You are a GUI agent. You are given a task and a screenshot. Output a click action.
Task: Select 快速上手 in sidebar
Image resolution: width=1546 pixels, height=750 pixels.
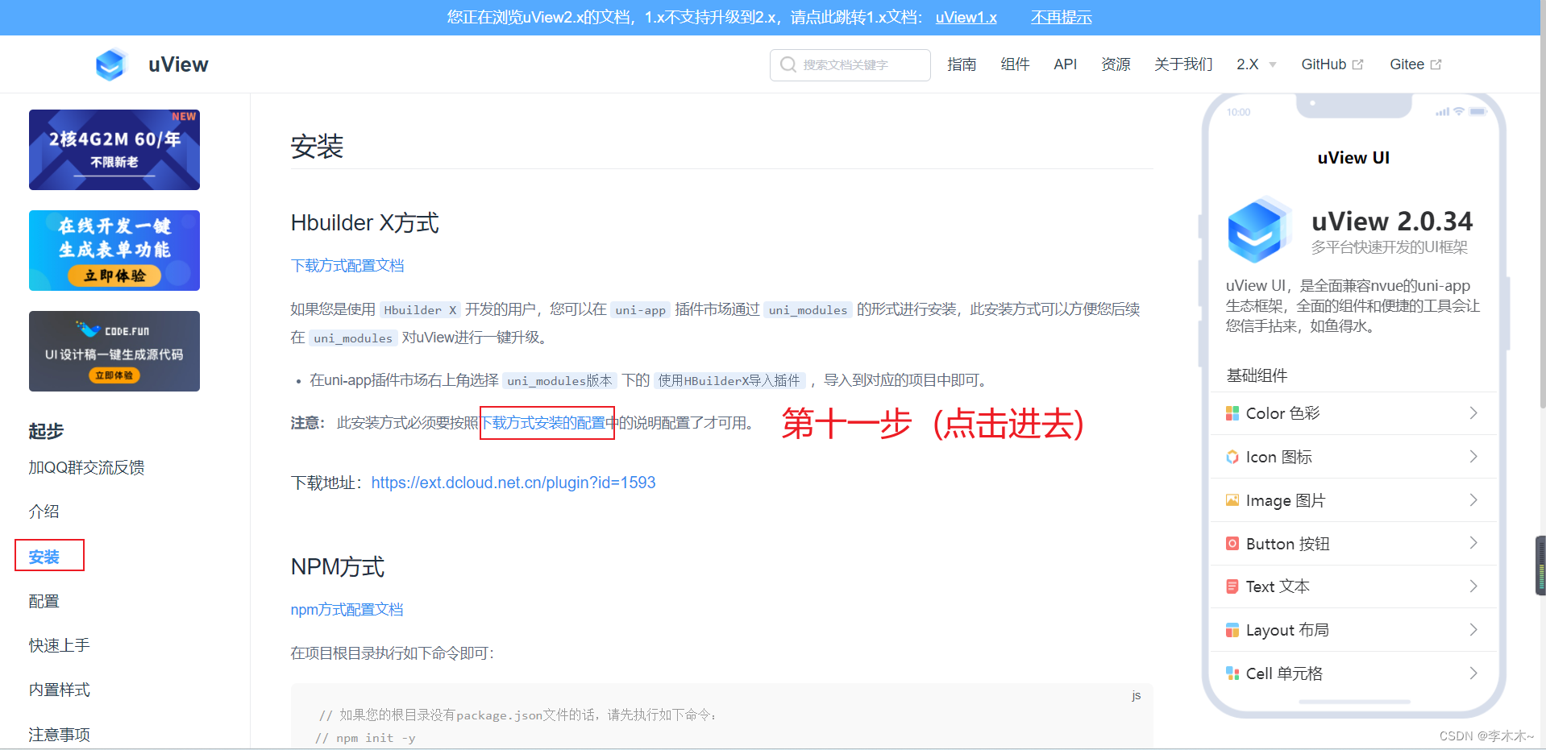(x=59, y=645)
